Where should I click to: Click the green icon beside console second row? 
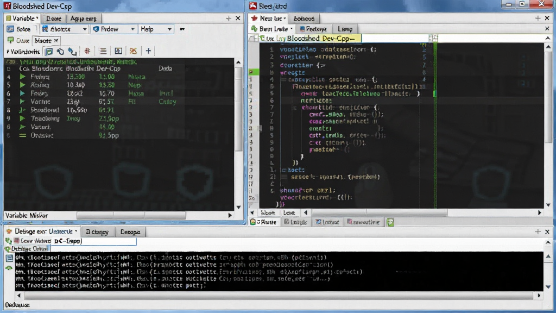tap(9, 268)
